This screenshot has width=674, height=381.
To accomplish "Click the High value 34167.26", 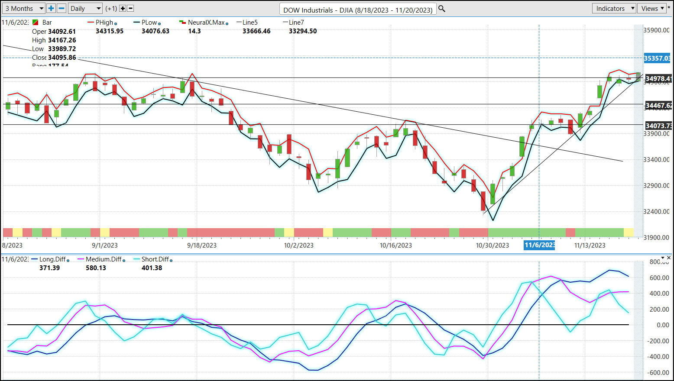I will point(62,40).
